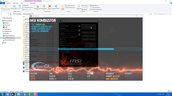
Task: Click Benchmark Preset 2160 button
Action: click(89, 39)
